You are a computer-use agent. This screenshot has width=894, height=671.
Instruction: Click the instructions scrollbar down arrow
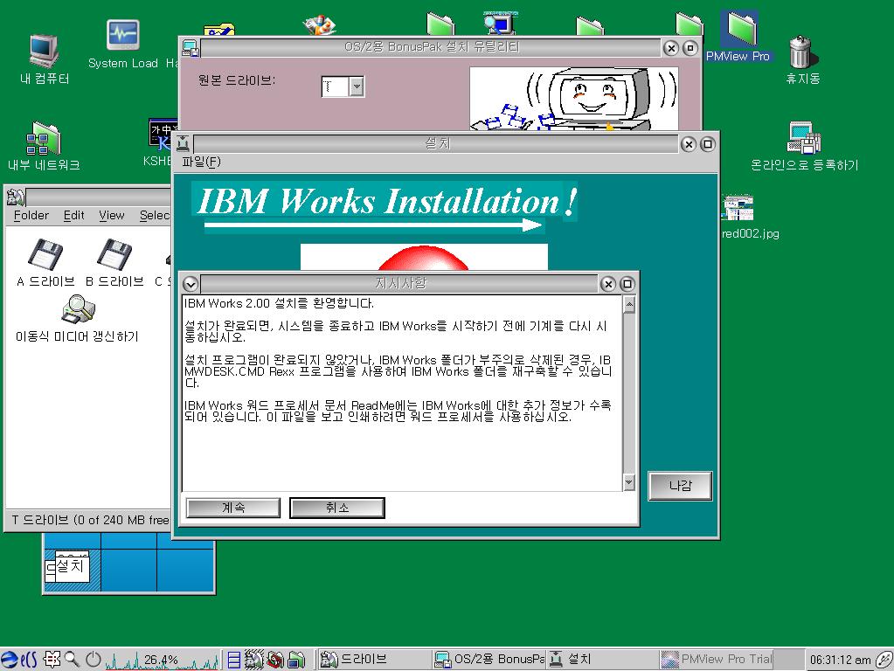click(629, 482)
